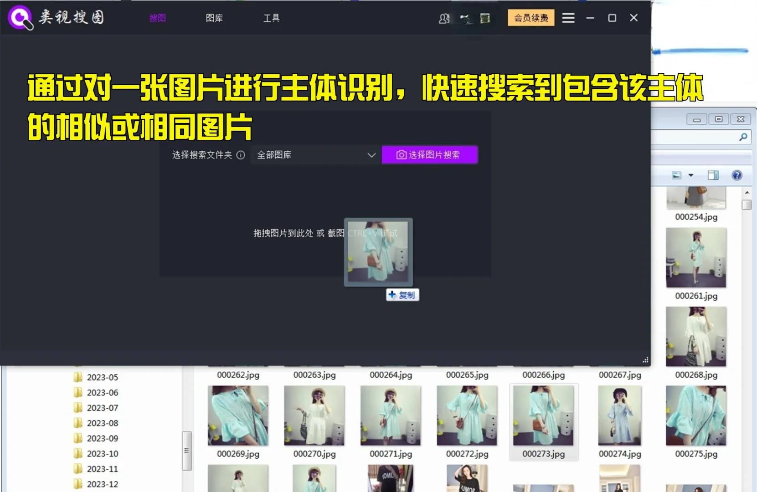Click the Help question mark icon in Explorer
The height and width of the screenshot is (492, 757).
tap(737, 175)
